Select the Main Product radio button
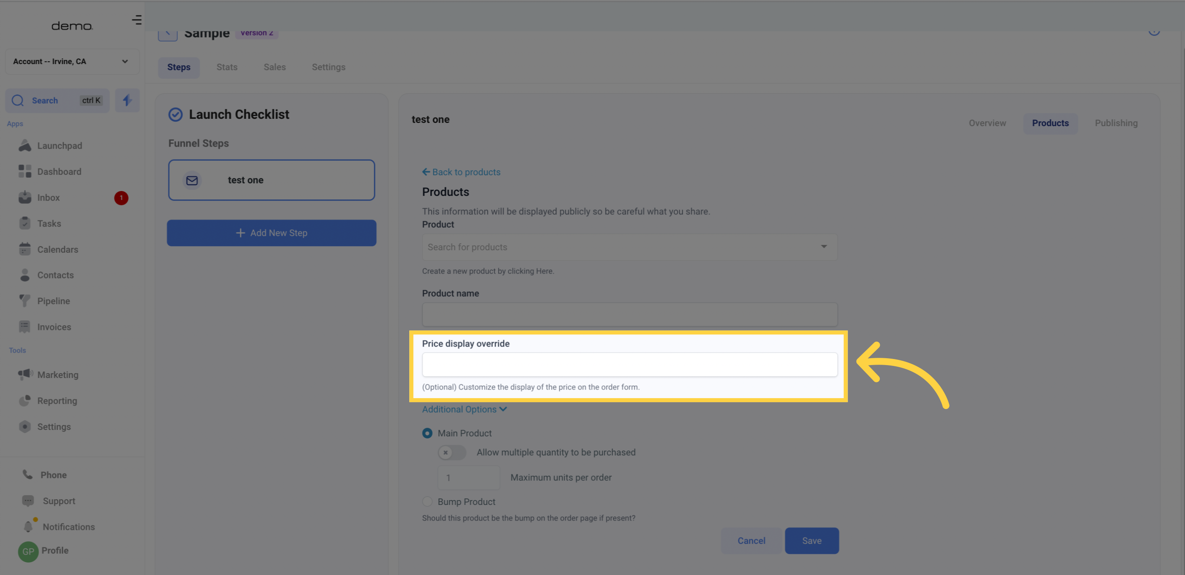Viewport: 1185px width, 575px height. [427, 433]
